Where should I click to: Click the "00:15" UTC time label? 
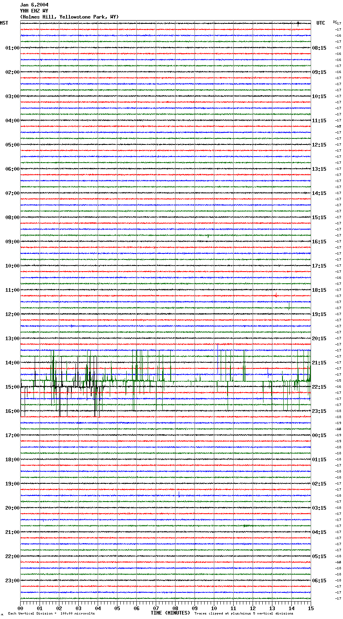click(319, 435)
